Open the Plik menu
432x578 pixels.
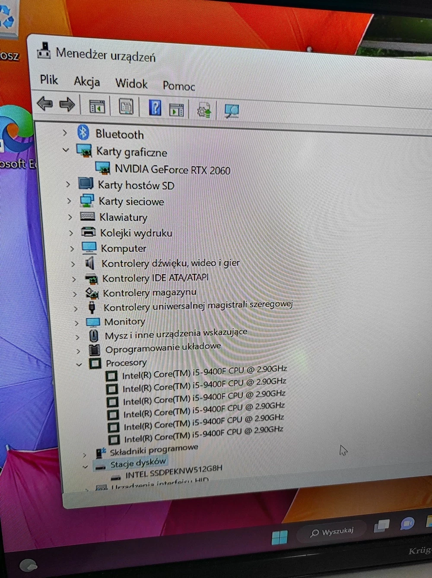pos(49,80)
